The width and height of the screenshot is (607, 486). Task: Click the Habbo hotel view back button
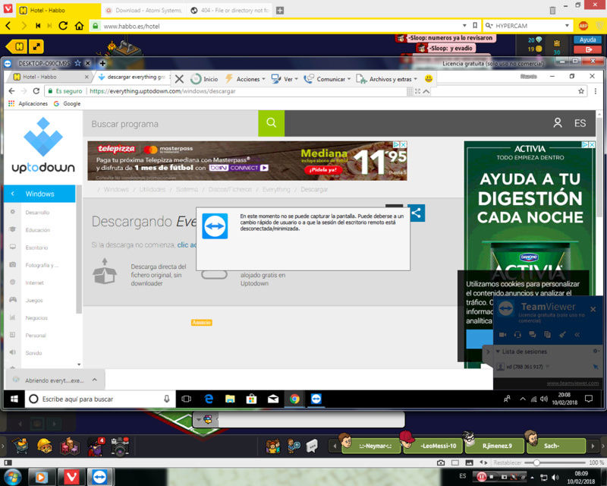click(x=16, y=47)
